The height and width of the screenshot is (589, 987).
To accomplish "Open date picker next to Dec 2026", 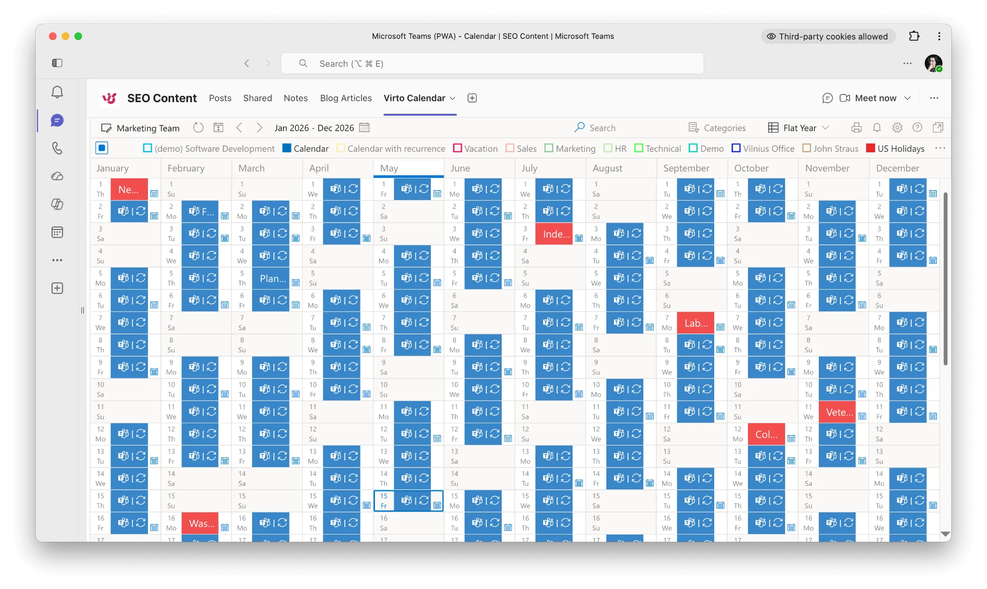I will [364, 128].
